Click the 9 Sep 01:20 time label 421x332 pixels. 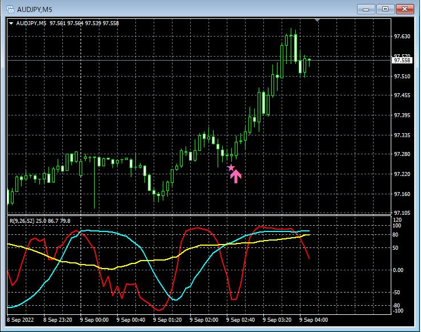click(167, 320)
